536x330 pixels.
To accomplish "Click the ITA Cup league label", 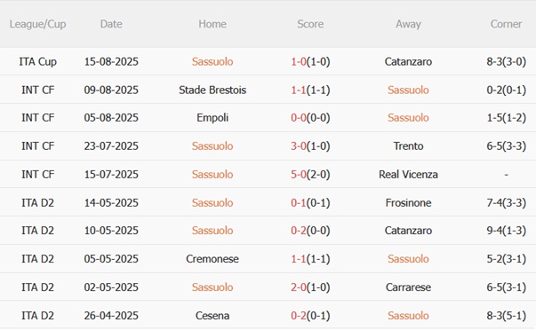I will (37, 62).
